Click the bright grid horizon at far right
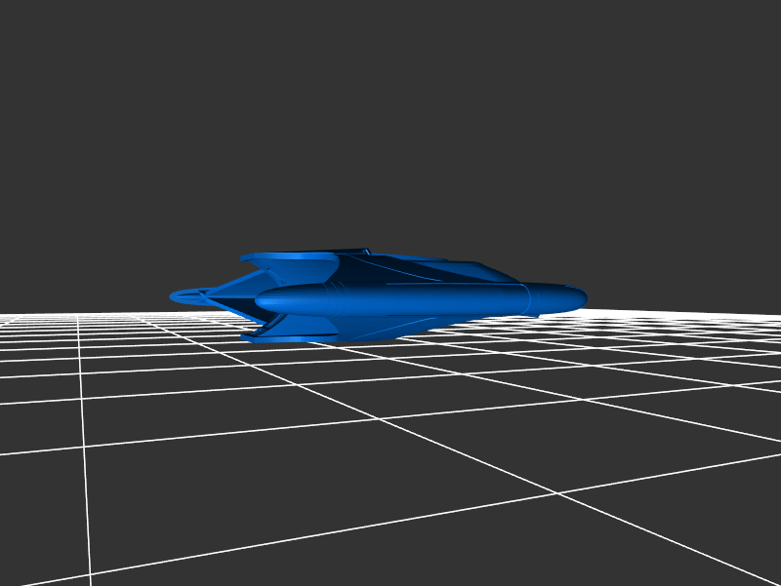The height and width of the screenshot is (586, 781). (x=742, y=312)
